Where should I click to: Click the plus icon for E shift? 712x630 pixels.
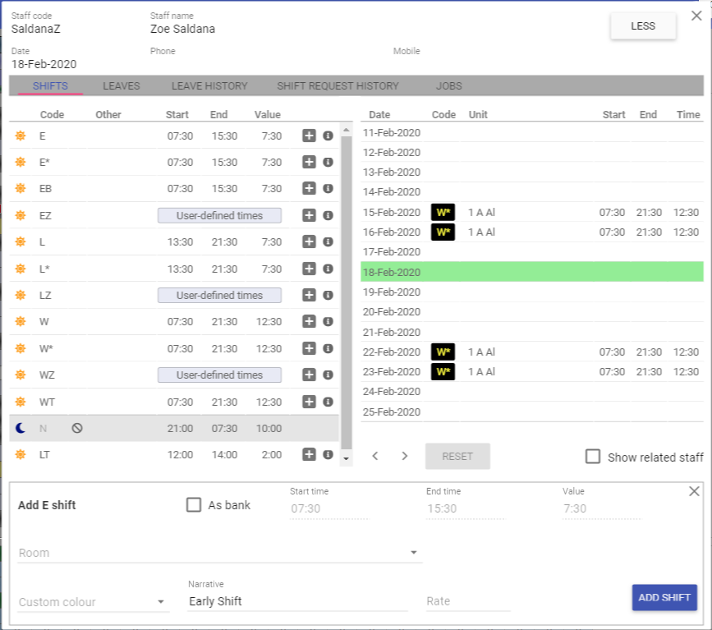tap(309, 136)
